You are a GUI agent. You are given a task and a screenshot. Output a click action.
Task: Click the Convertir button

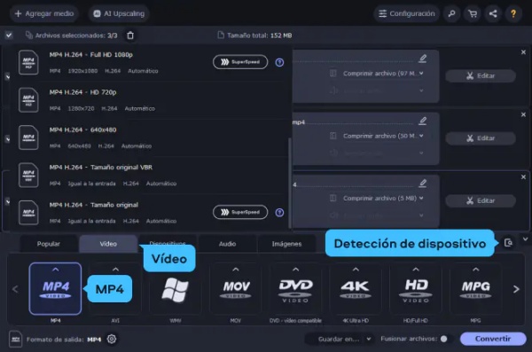[493, 339]
